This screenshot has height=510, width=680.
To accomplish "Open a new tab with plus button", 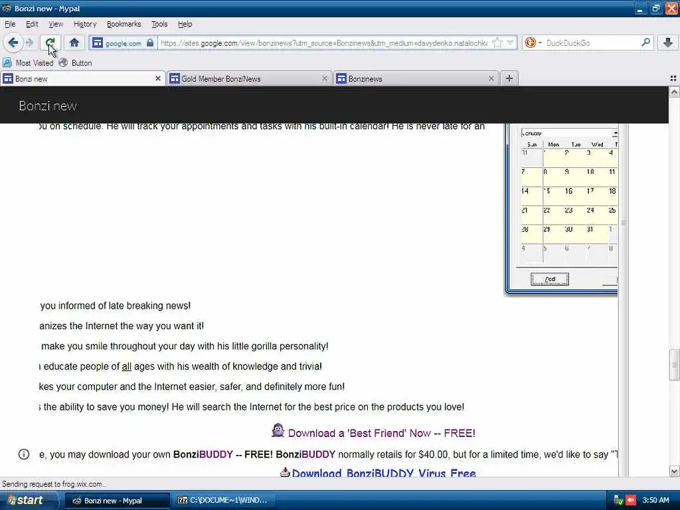I will click(x=509, y=78).
